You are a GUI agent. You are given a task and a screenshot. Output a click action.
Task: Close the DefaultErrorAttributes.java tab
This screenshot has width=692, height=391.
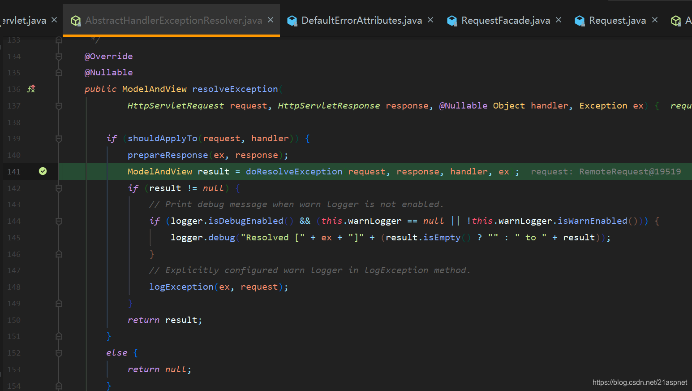pyautogui.click(x=430, y=20)
